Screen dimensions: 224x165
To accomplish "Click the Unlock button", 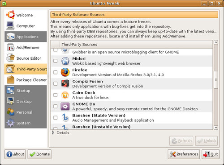I will (x=207, y=140).
